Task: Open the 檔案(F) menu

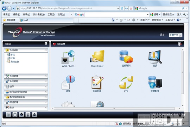Action: 7,14
